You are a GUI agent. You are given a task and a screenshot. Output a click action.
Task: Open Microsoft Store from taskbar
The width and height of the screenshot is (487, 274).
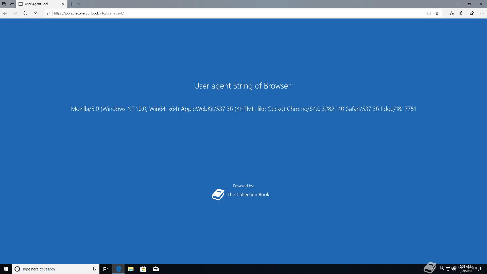143,269
